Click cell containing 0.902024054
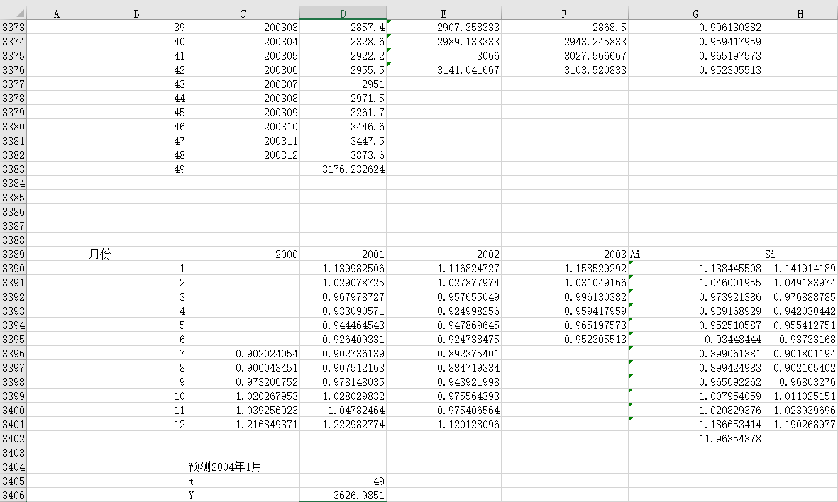Image resolution: width=838 pixels, height=502 pixels. pyautogui.click(x=243, y=354)
